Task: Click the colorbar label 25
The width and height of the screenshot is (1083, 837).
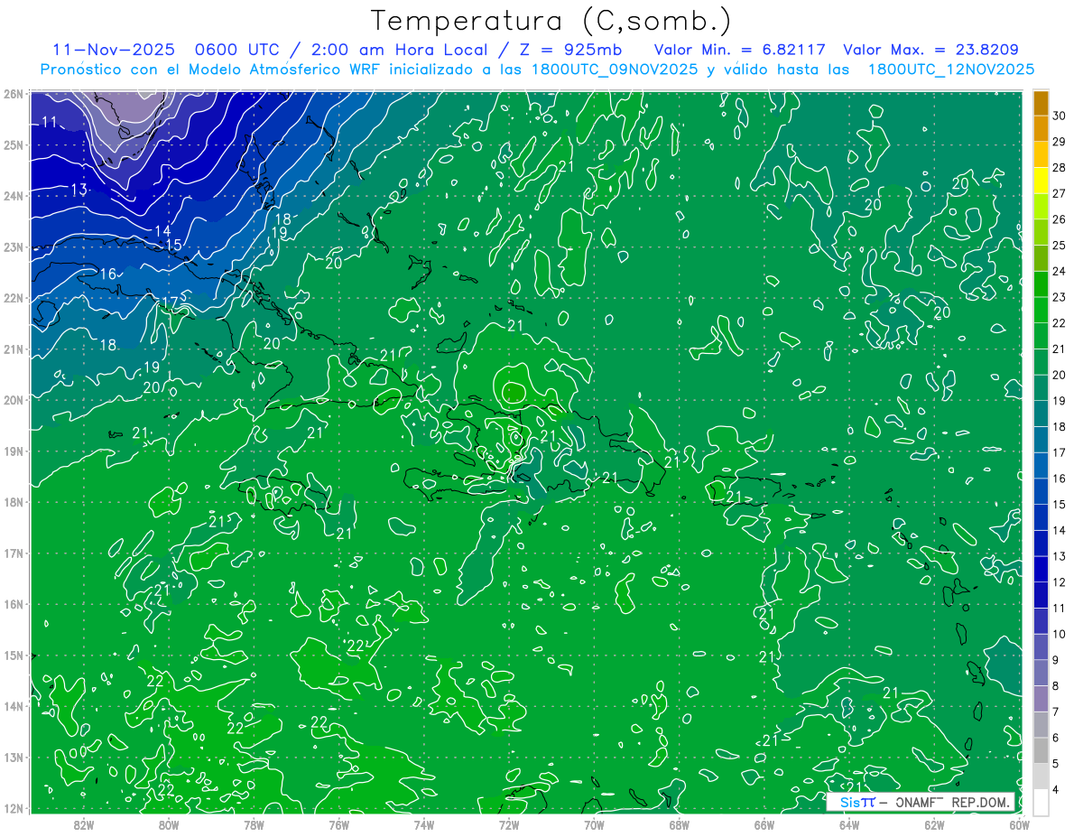Action: (x=1060, y=245)
